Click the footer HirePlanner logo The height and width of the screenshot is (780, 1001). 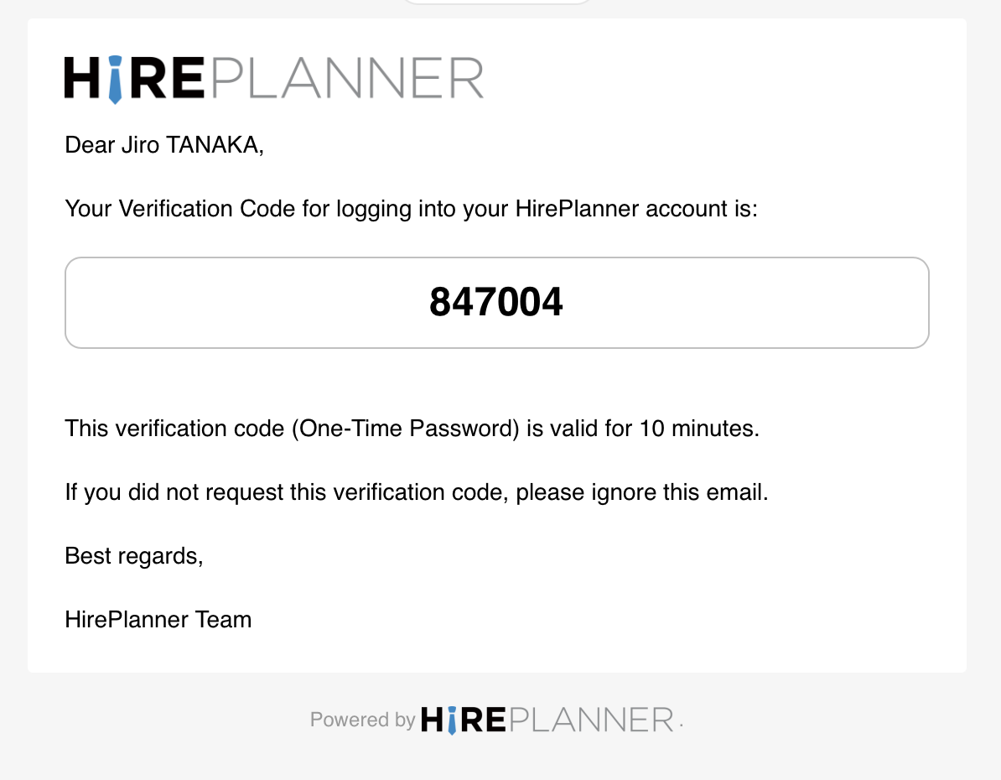pos(547,720)
